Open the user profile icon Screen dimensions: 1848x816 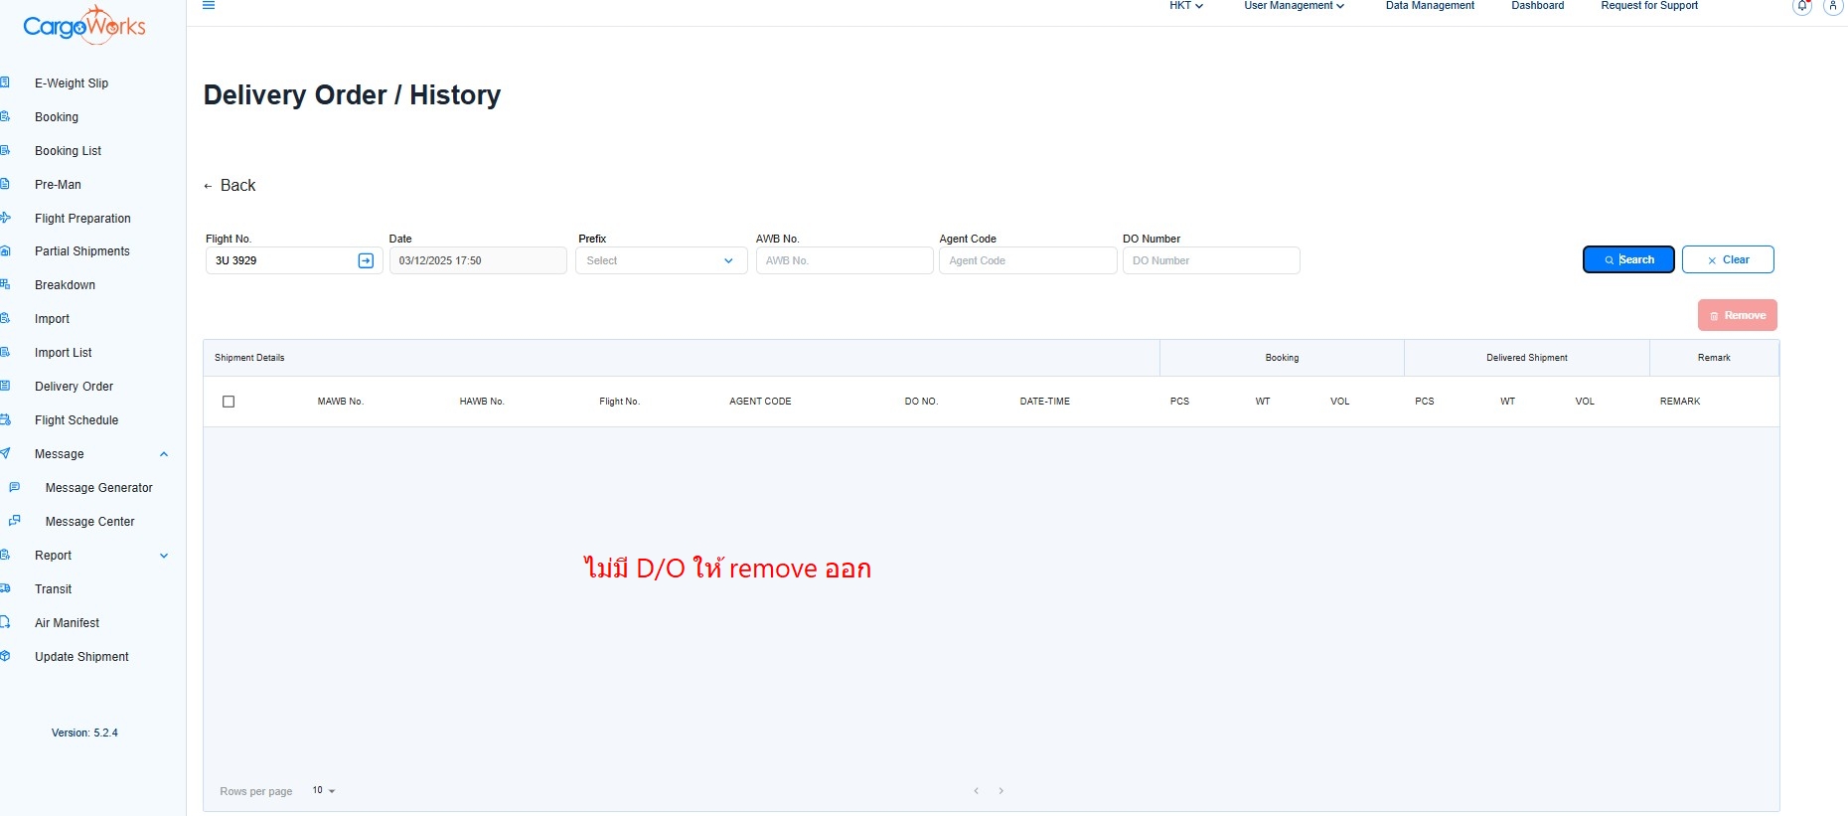click(1832, 7)
